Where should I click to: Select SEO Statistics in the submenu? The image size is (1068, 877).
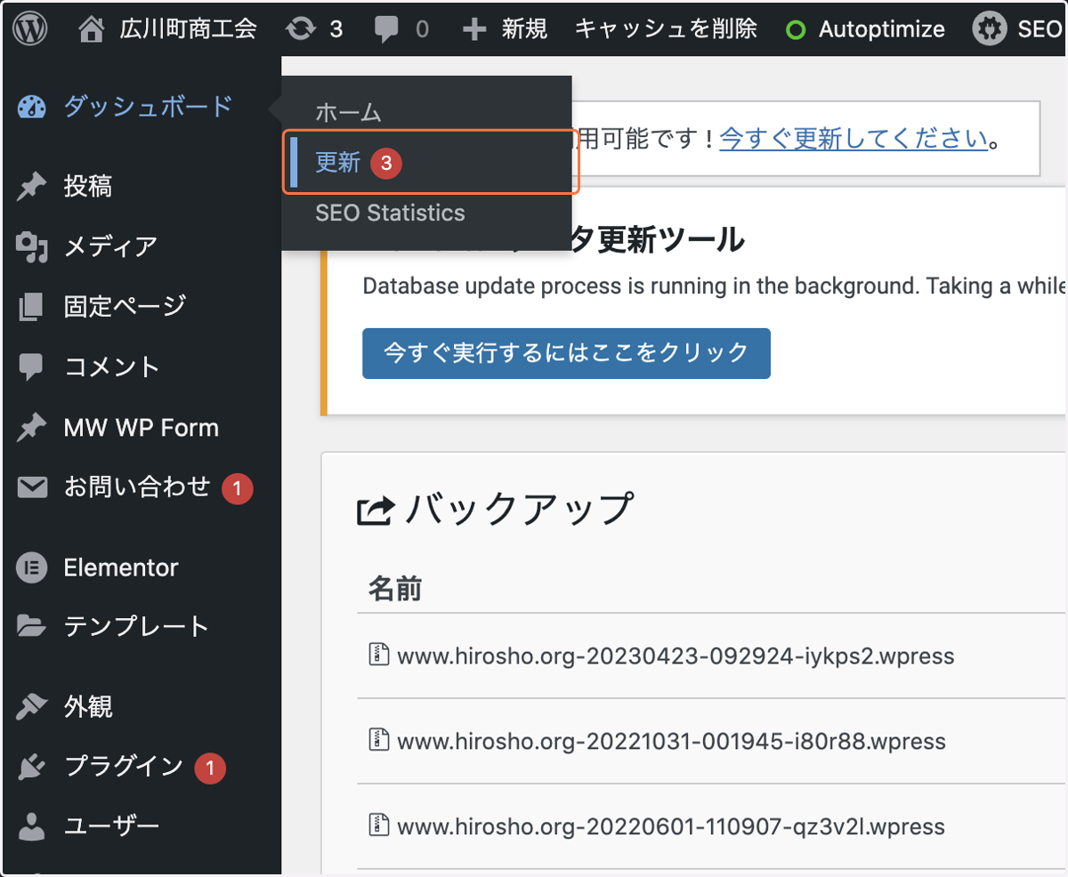tap(390, 213)
